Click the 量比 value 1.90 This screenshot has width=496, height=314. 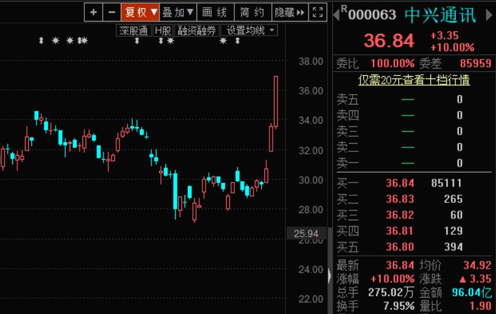click(481, 306)
